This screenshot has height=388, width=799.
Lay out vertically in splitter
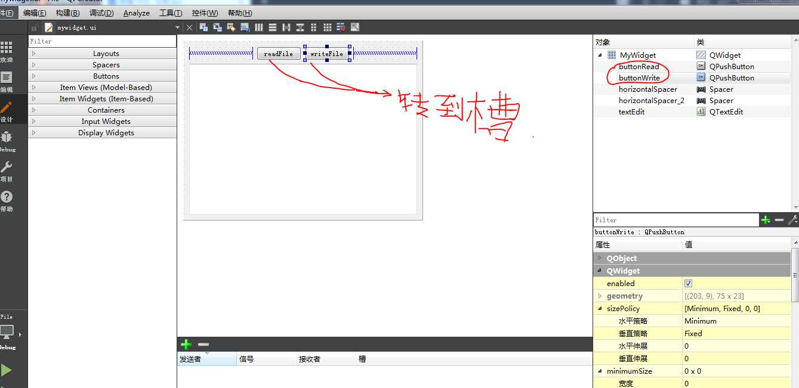pyautogui.click(x=300, y=27)
